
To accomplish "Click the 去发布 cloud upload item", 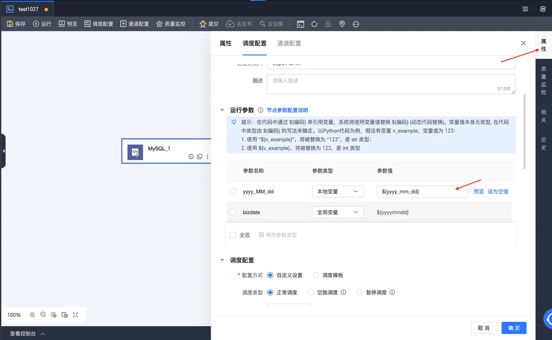I will pyautogui.click(x=239, y=24).
